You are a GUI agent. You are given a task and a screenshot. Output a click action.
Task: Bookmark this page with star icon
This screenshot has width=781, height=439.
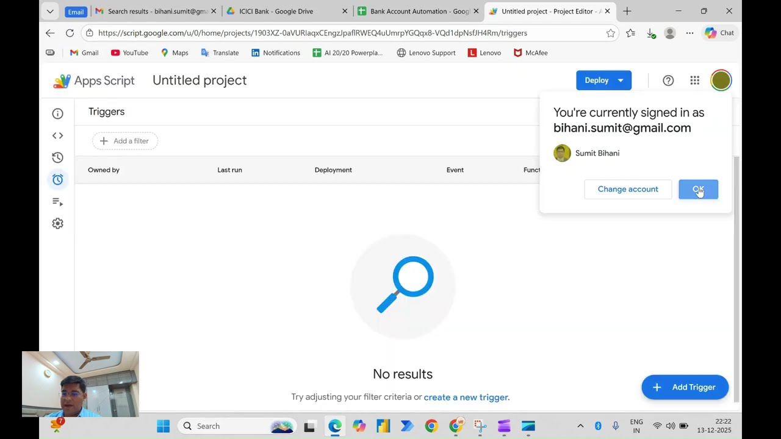pyautogui.click(x=610, y=33)
